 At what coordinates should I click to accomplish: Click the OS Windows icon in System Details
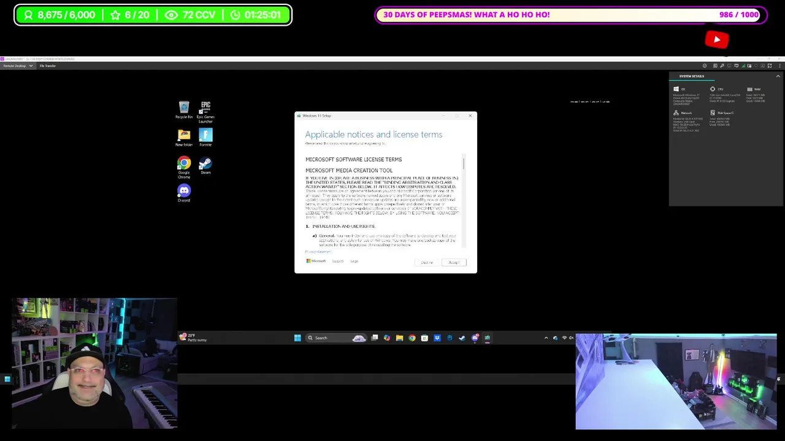coord(676,89)
